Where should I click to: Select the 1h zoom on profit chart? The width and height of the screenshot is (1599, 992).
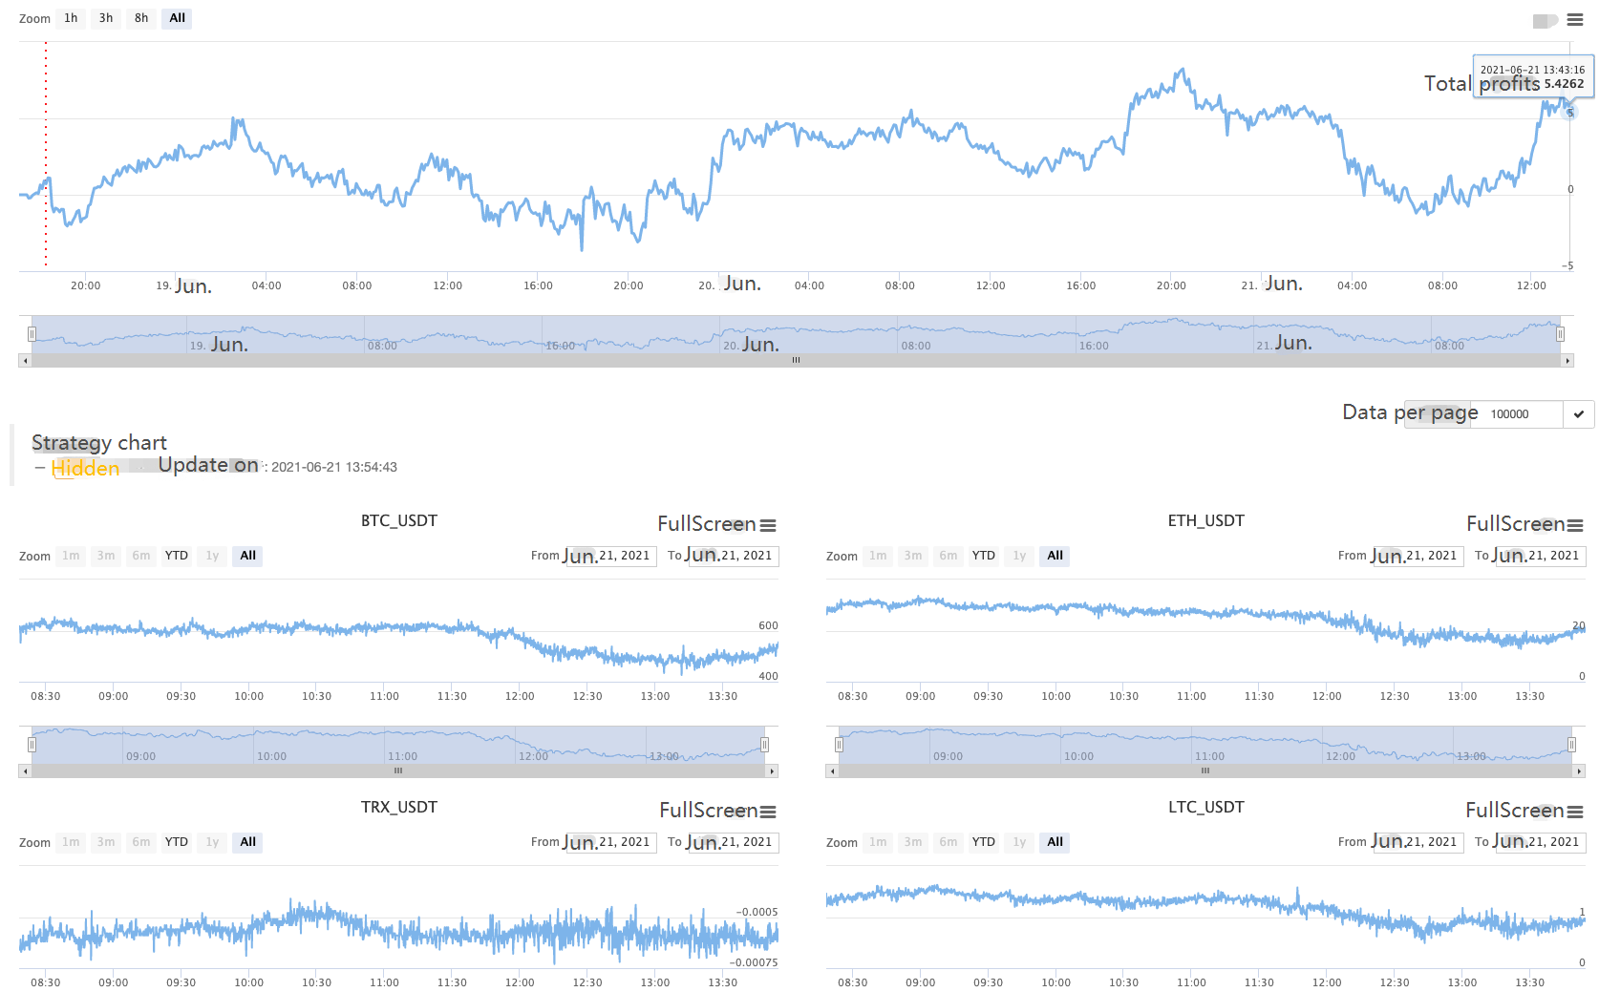(71, 18)
